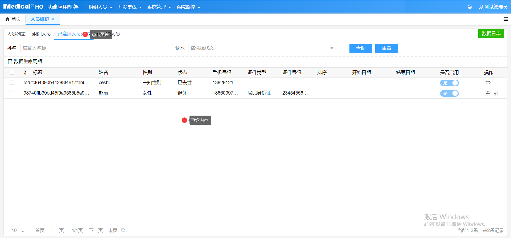Go to 上一页 in pagination

(x=57, y=230)
